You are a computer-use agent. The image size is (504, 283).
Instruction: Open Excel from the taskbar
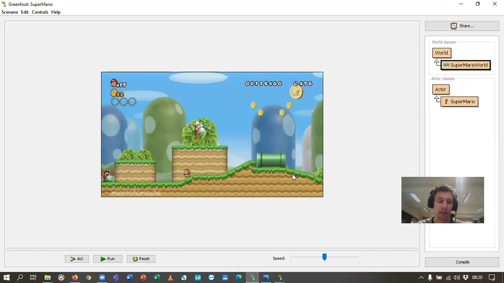[x=157, y=277]
